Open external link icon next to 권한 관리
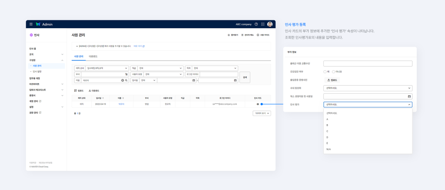The height and width of the screenshot is (190, 445). [40, 113]
